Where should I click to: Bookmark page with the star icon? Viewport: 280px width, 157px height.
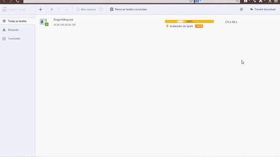point(191,1)
